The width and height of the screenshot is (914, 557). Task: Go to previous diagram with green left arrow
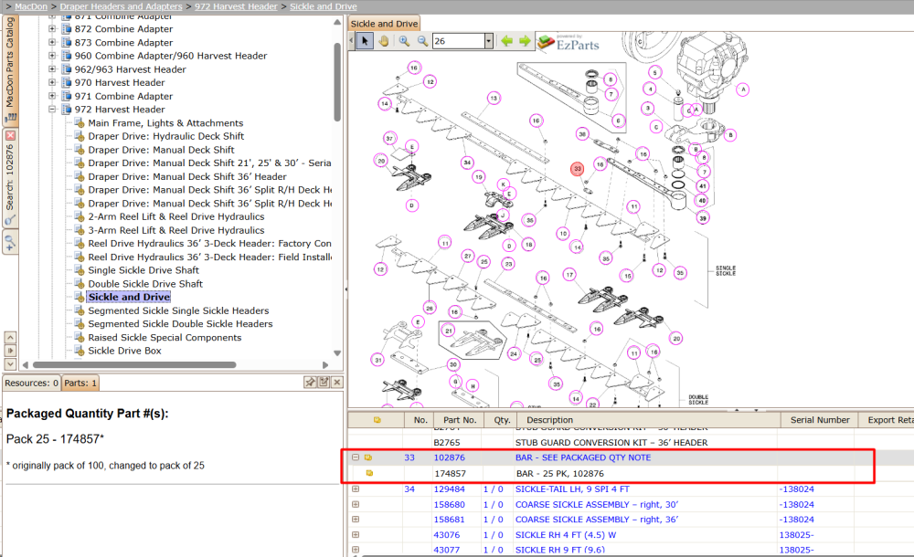pyautogui.click(x=506, y=41)
